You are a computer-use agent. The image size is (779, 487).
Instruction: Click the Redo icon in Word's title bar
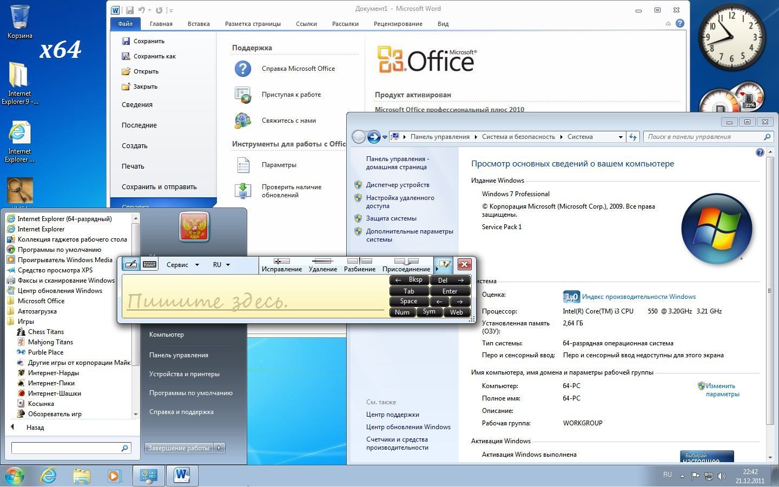tap(159, 10)
